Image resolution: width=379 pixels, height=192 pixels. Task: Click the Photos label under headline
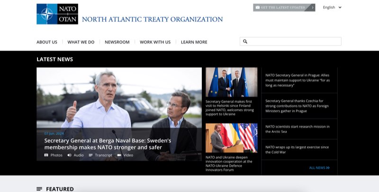click(x=56, y=155)
